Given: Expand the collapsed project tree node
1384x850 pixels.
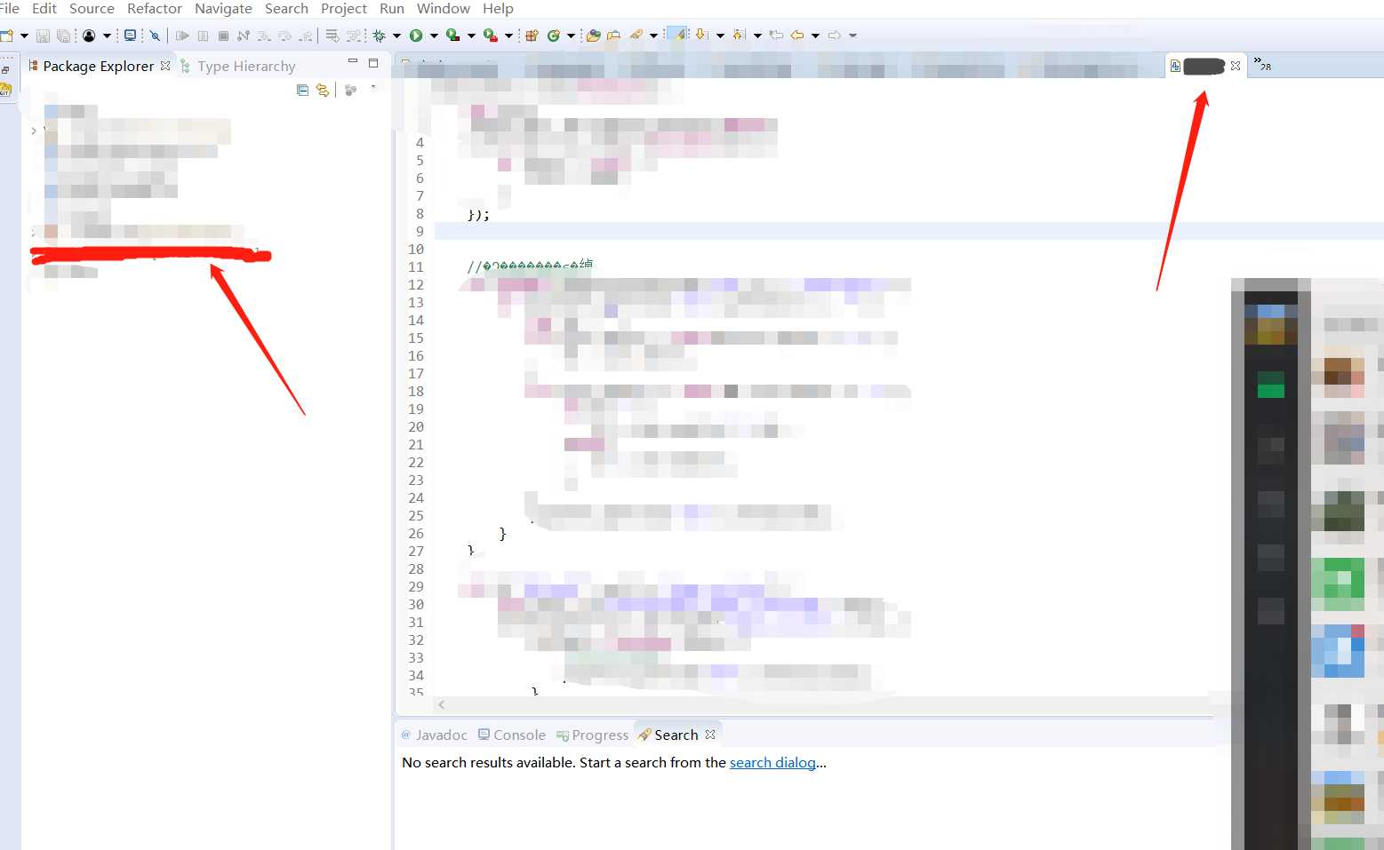Looking at the screenshot, I should 34,131.
